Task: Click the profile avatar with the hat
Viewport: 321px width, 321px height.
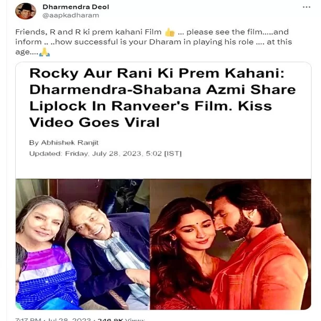Action: tap(26, 11)
